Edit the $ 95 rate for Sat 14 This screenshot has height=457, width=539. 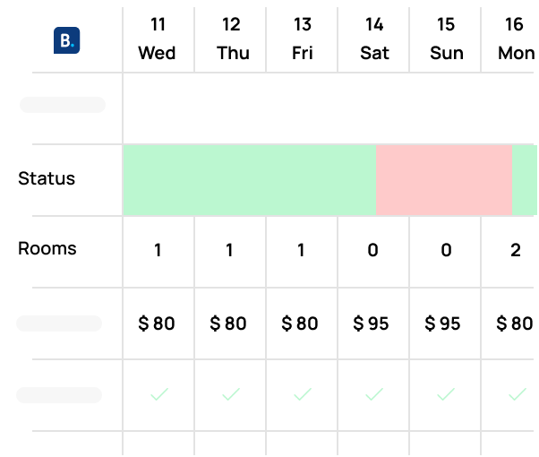coord(371,323)
